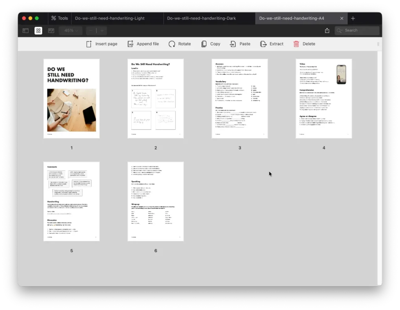This screenshot has width=400, height=310.
Task: Add a new tab with plus button
Action: coord(353,18)
